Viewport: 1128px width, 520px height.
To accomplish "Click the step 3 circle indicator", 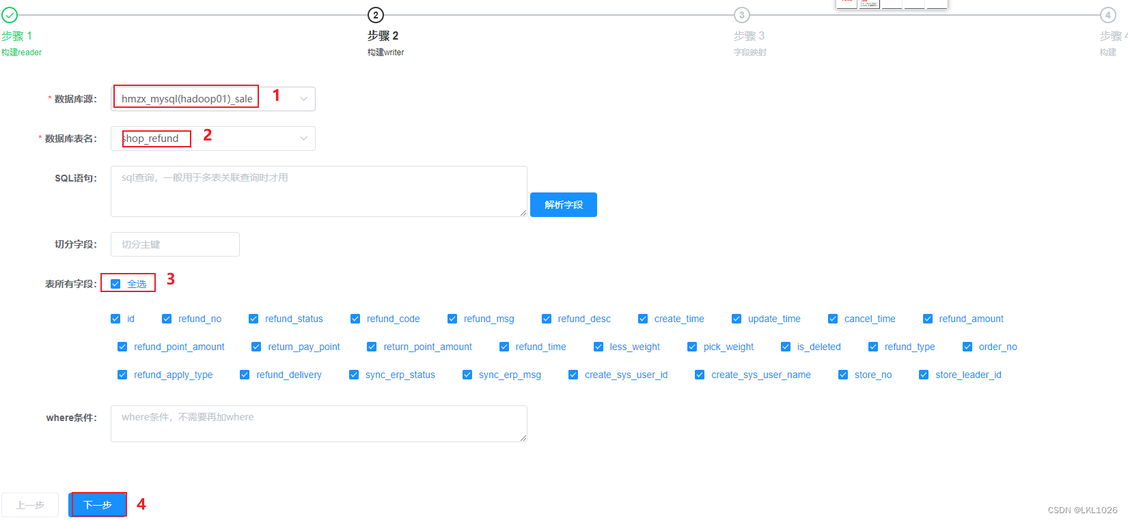I will click(x=742, y=15).
